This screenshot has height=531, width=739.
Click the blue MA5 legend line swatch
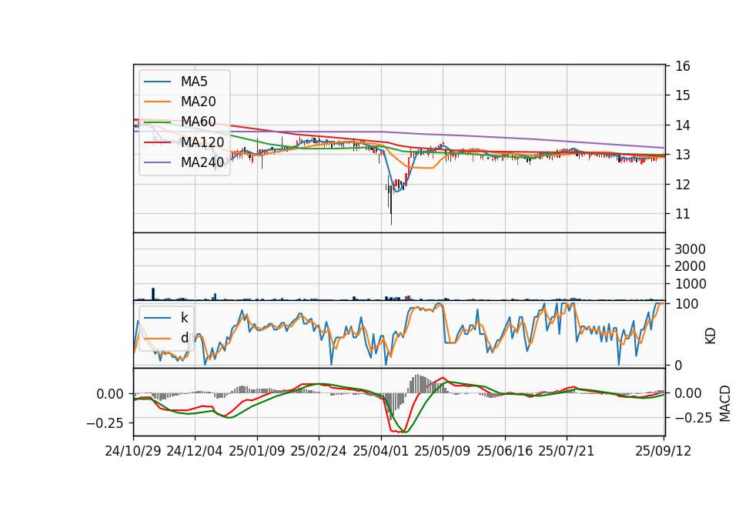(157, 82)
